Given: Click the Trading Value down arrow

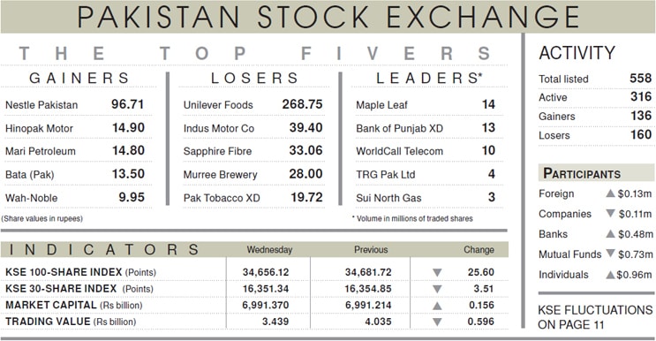Looking at the screenshot, I should point(437,322).
